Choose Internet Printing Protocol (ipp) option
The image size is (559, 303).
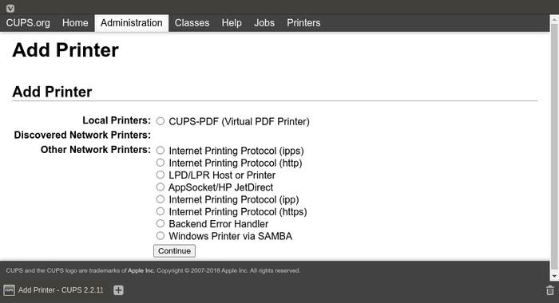click(x=161, y=199)
